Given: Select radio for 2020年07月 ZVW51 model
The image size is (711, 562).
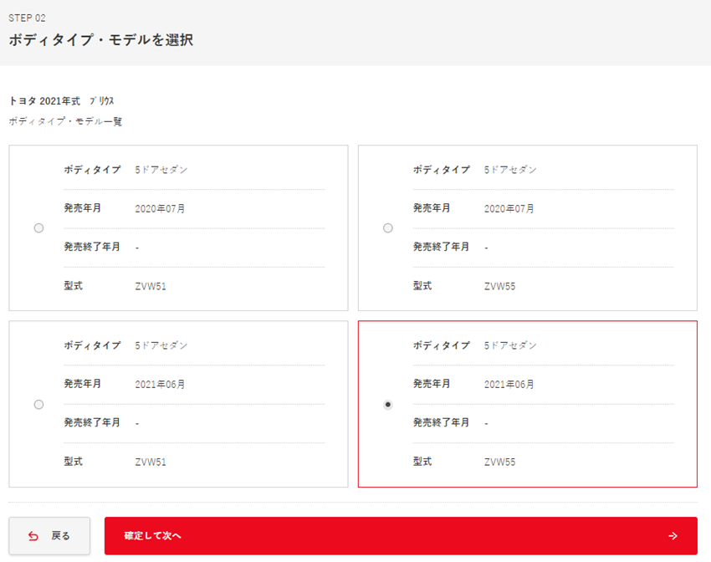Looking at the screenshot, I should coord(38,228).
